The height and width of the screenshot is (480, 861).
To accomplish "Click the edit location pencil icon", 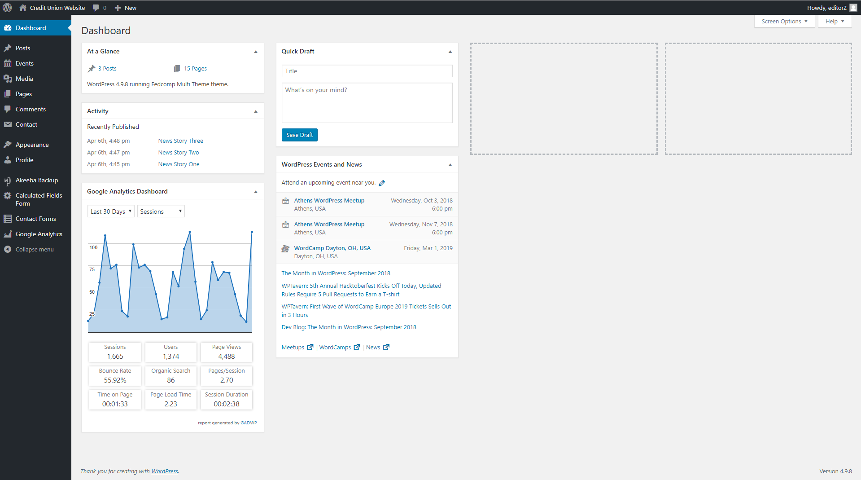I will coord(382,183).
